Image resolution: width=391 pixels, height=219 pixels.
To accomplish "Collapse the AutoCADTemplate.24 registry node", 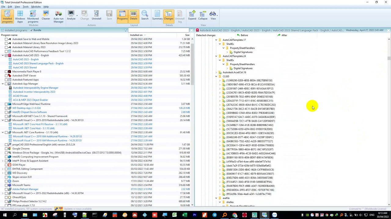I will pyautogui.click(x=216, y=56).
